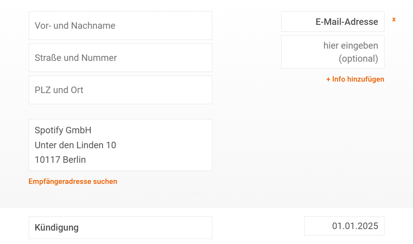Click the plus sign before Info hinzufügen
Viewport: 414px width, 244px height.
click(x=328, y=79)
